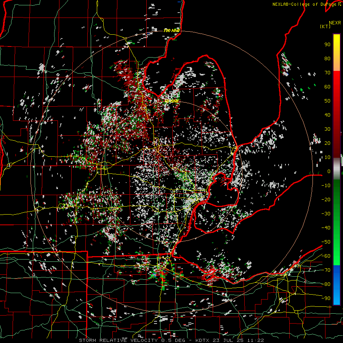Select the -60 value on velocity scale

tap(326, 256)
